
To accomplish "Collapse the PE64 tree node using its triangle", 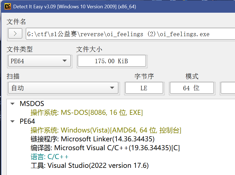I will coord(12,121).
